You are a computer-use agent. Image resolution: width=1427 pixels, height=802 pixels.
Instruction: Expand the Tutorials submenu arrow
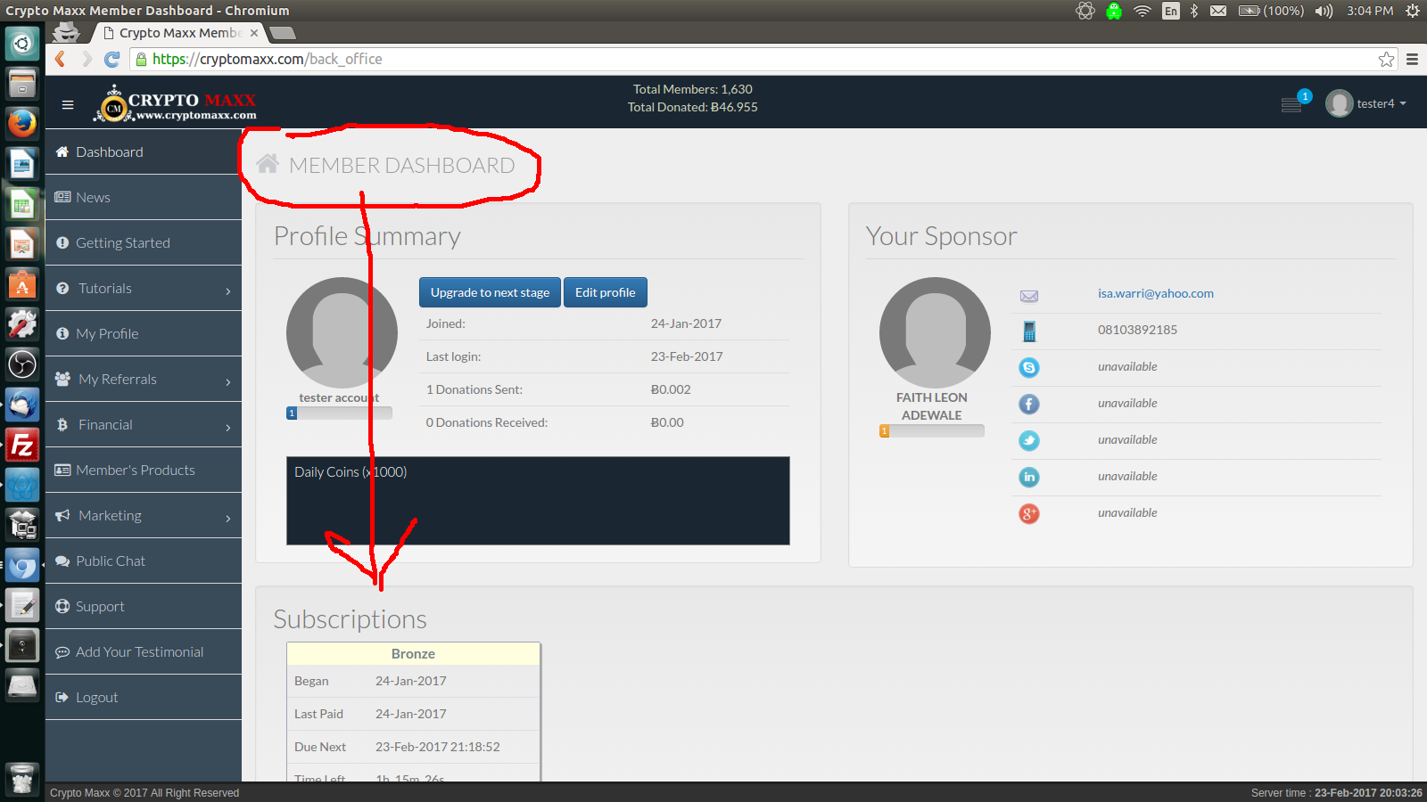click(x=228, y=291)
